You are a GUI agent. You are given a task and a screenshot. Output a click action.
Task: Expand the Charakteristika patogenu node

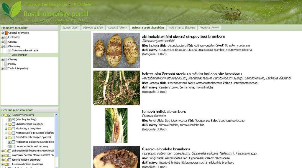[6, 124]
